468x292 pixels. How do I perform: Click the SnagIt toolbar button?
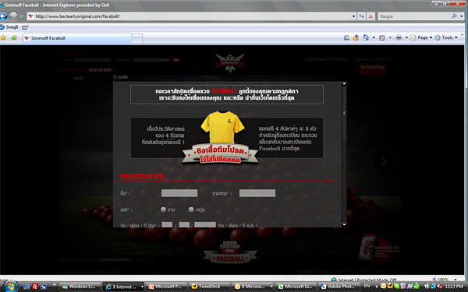(x=9, y=27)
